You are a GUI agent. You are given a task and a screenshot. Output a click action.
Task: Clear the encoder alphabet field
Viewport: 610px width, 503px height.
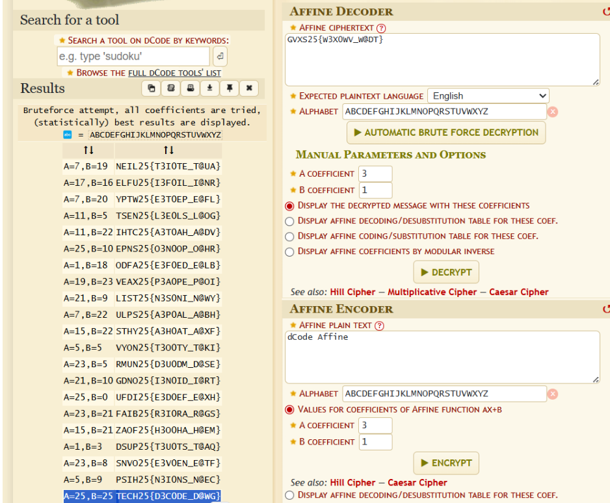click(553, 394)
